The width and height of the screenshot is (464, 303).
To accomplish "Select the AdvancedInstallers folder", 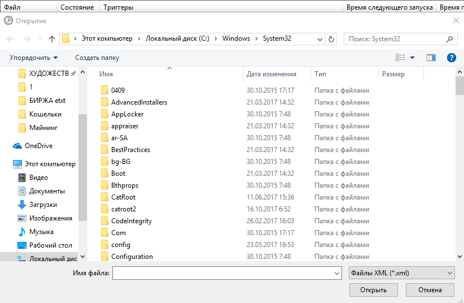I will [139, 102].
